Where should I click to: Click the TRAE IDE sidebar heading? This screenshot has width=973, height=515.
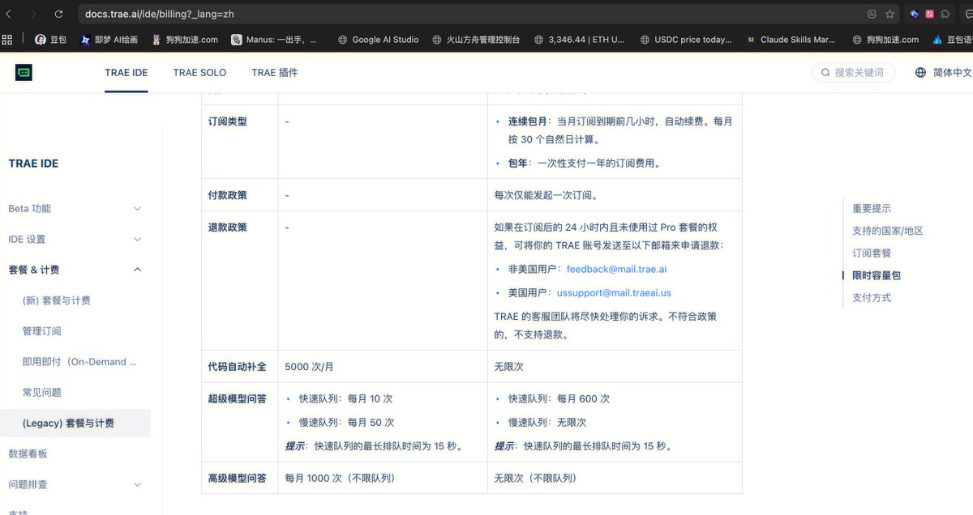point(33,163)
